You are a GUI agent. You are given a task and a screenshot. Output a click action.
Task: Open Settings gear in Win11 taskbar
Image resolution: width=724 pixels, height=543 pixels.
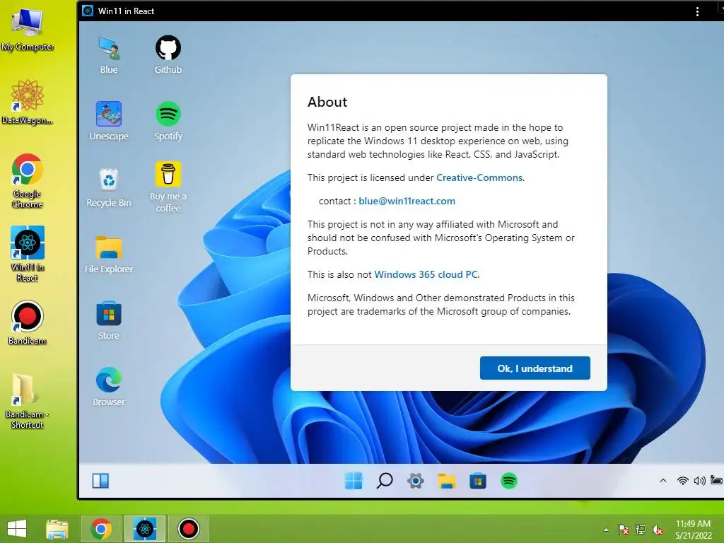[x=416, y=481]
